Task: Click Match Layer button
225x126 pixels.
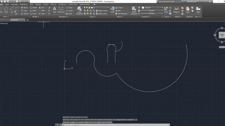Action: pos(101,14)
